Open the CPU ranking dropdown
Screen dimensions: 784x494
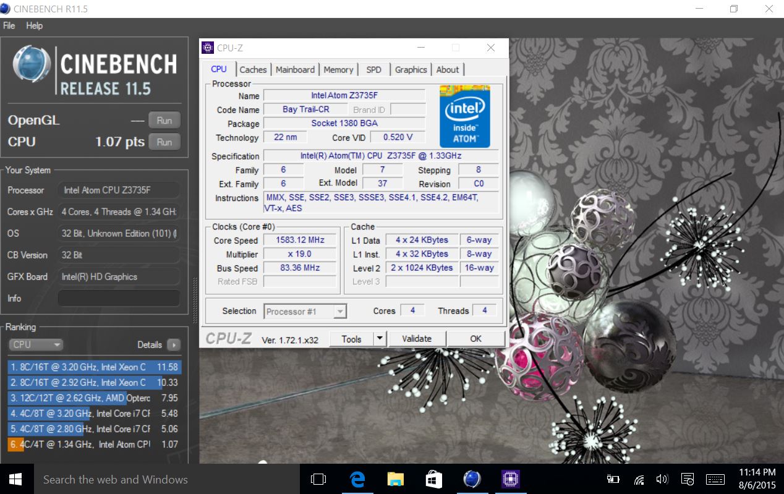(x=36, y=344)
